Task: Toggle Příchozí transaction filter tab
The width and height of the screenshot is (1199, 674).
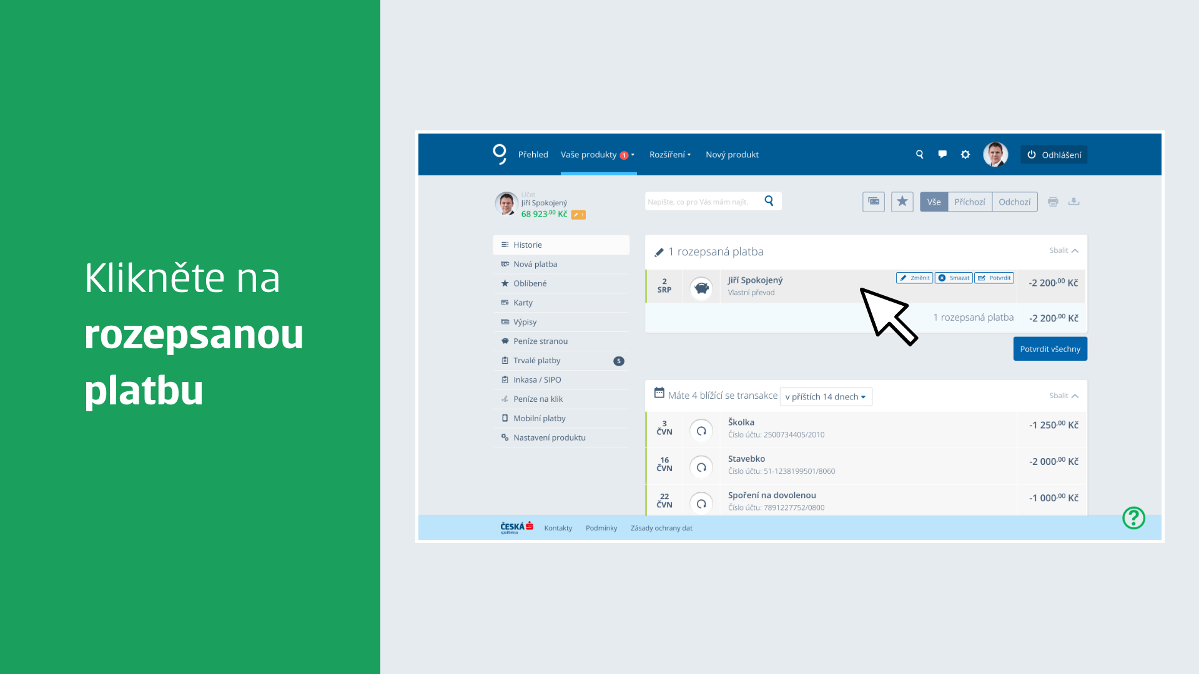Action: tap(967, 202)
